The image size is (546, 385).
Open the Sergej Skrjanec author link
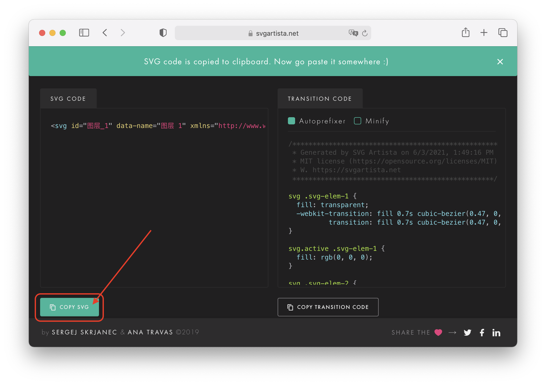(x=84, y=332)
